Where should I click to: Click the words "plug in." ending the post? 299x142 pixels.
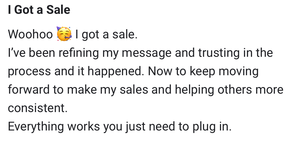[210, 127]
